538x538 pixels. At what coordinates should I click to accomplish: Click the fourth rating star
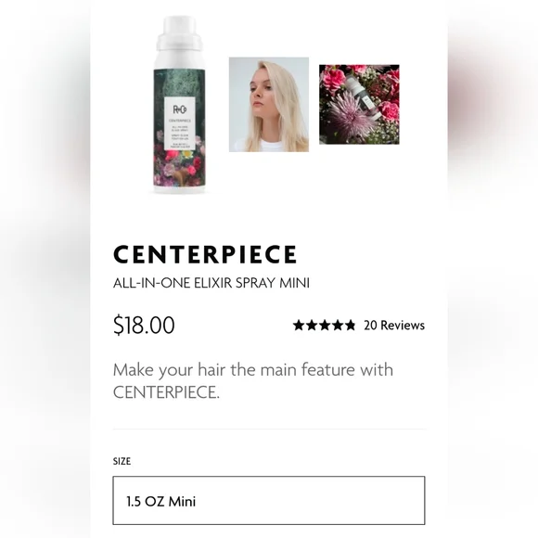click(338, 325)
